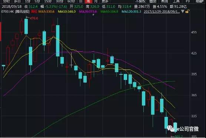Switch to the 分时 intraday tab
The image size is (206, 138).
pyautogui.click(x=6, y=1)
